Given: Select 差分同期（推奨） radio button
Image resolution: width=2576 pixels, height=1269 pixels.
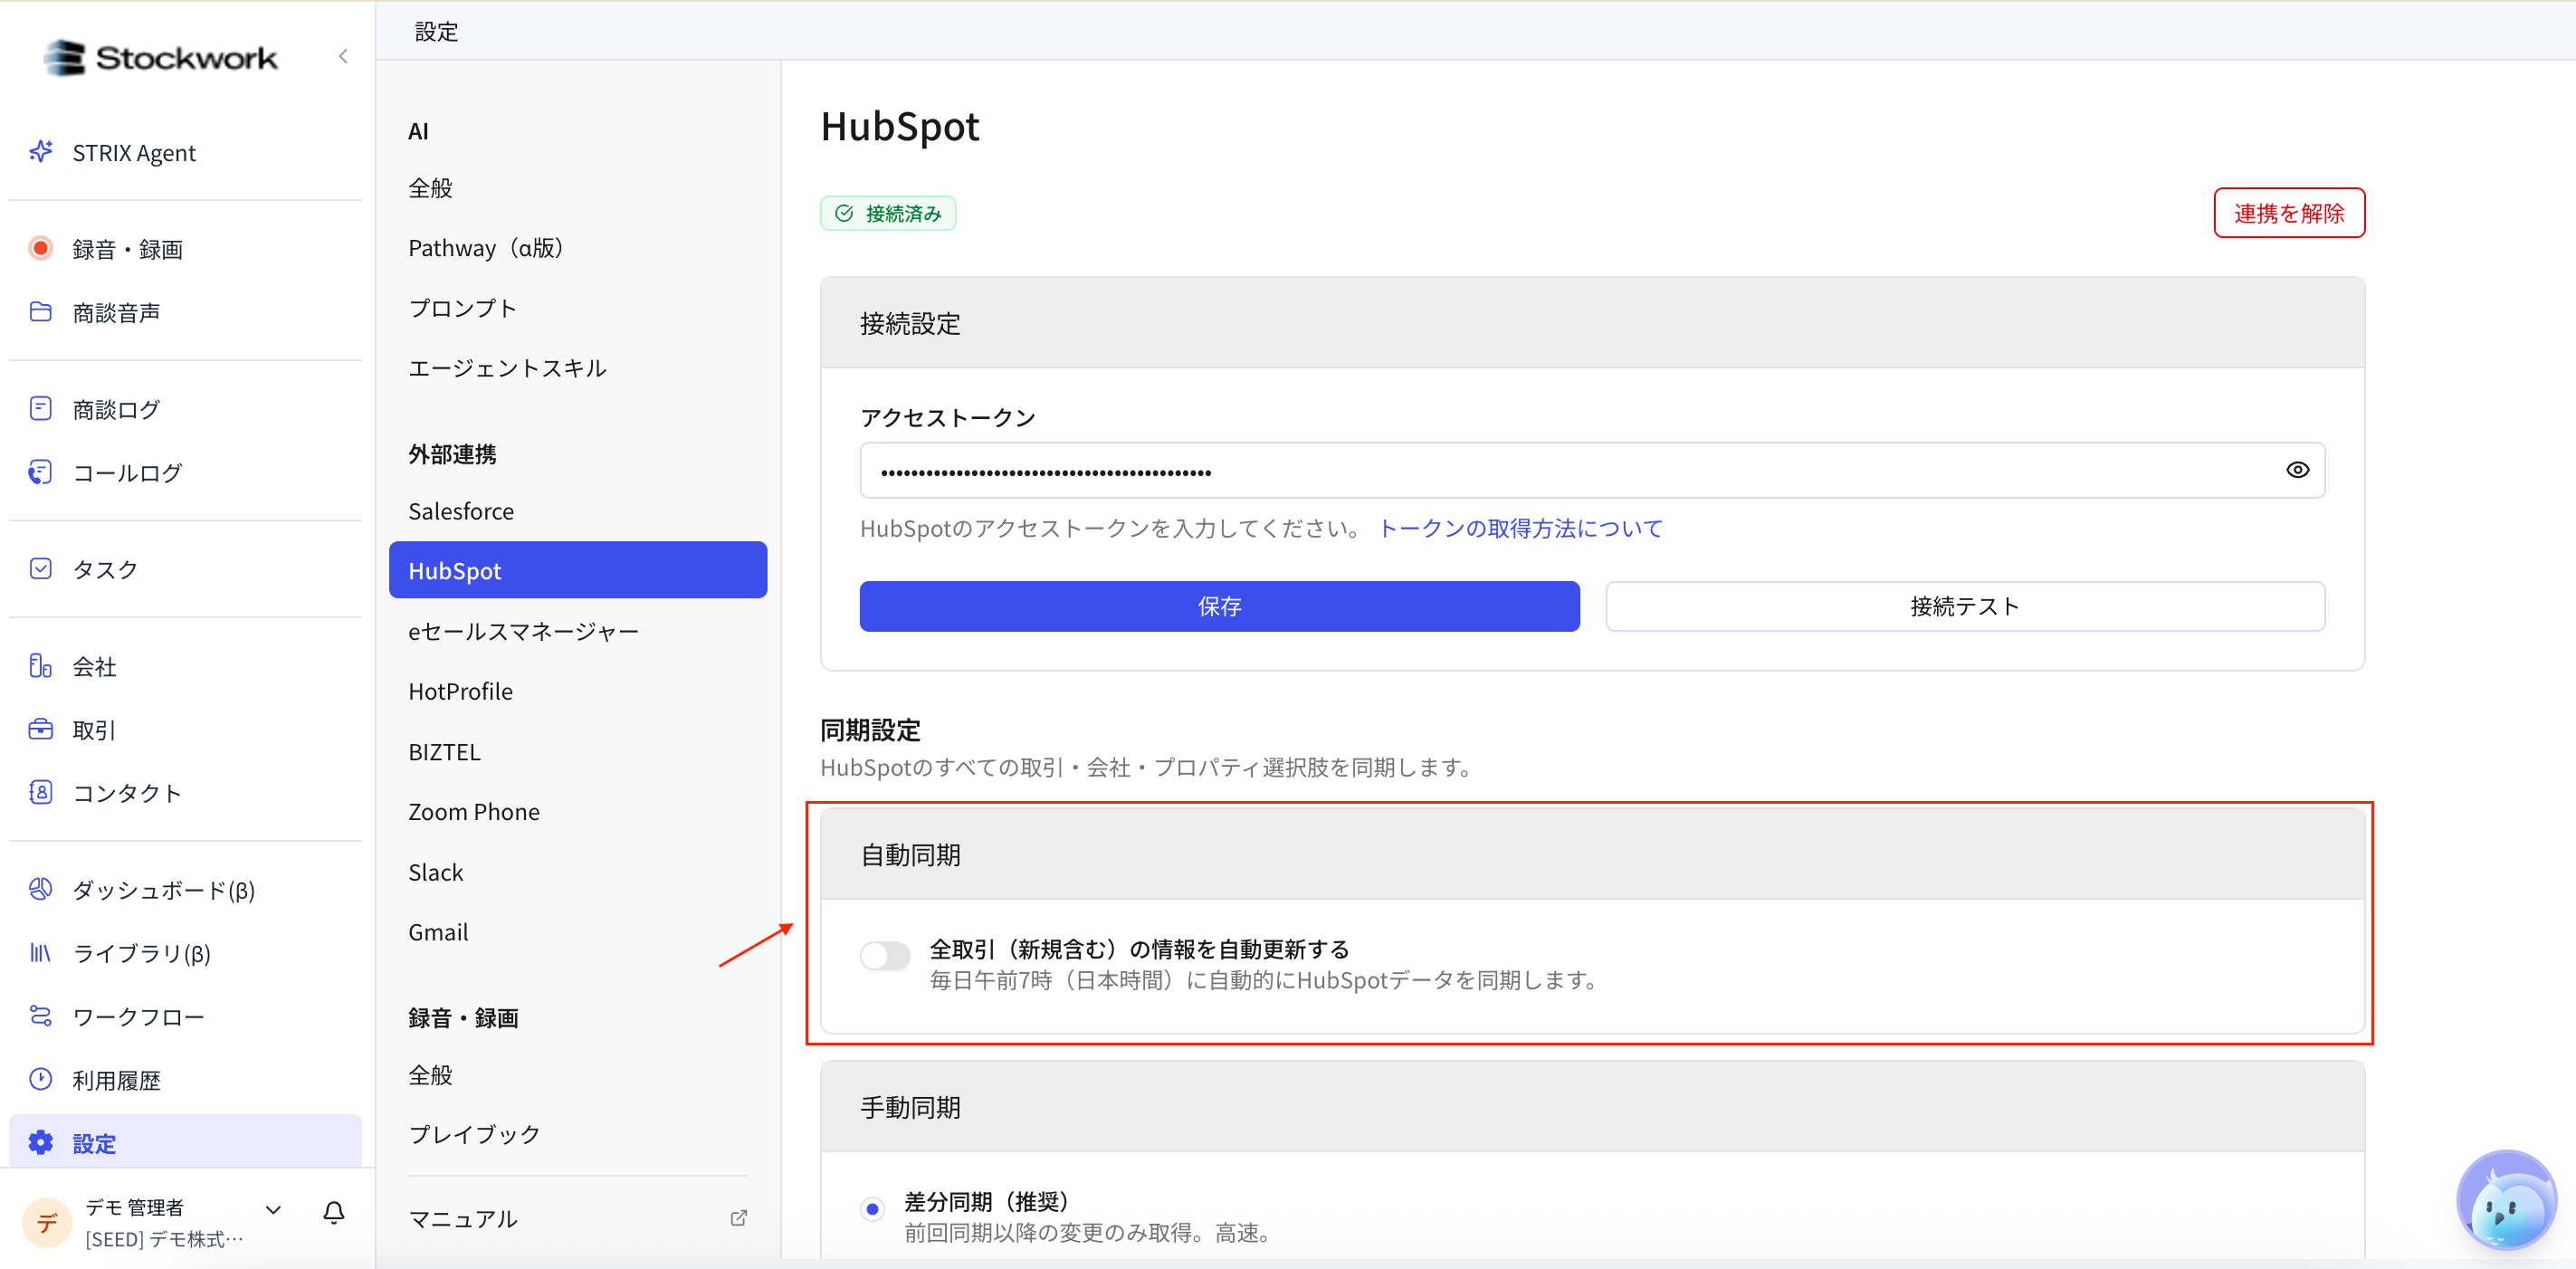Looking at the screenshot, I should point(872,1209).
